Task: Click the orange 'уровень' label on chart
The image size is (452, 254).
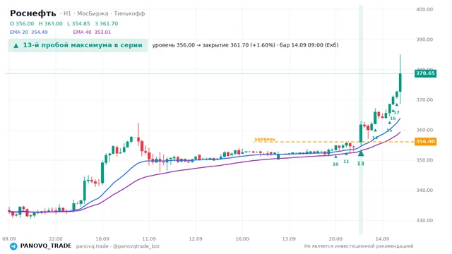Action: pyautogui.click(x=265, y=139)
